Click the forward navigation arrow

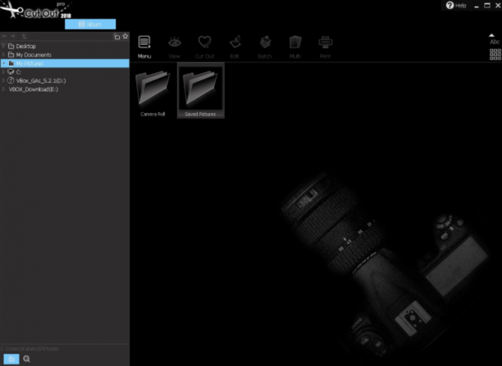pyautogui.click(x=13, y=37)
